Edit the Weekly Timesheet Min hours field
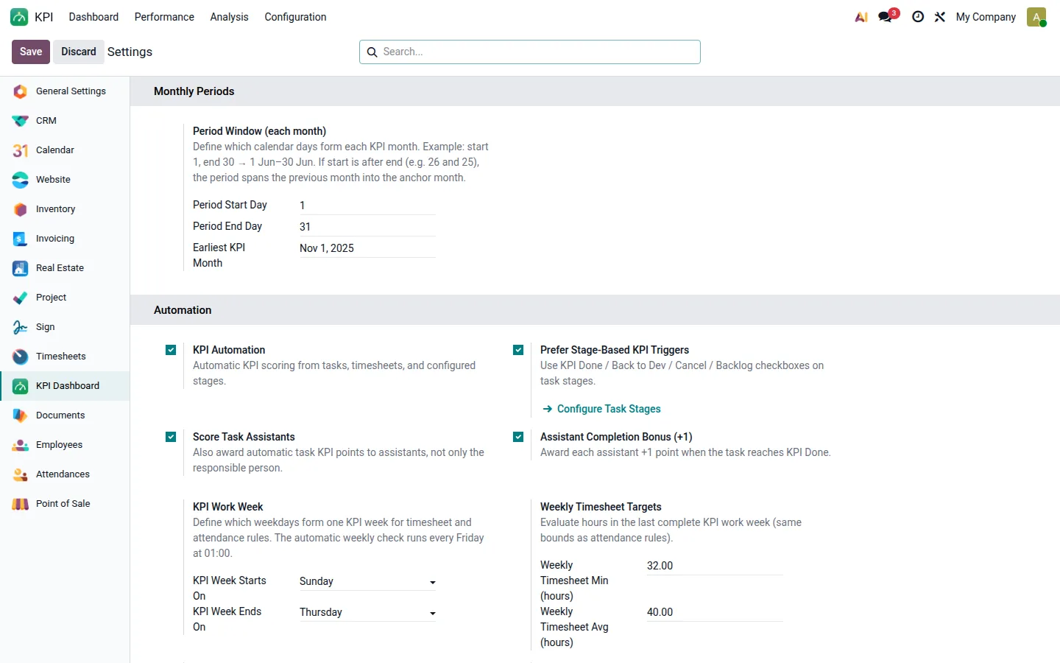 [x=715, y=566]
